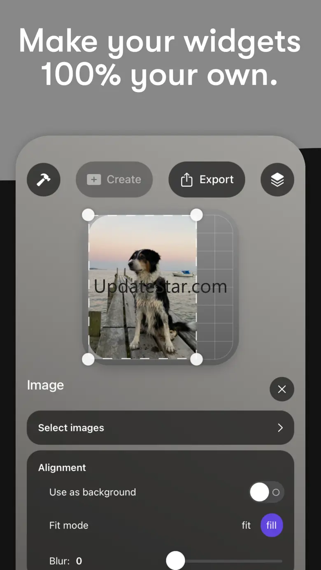This screenshot has height=570, width=321.
Task: Tap the share icon in Export
Action: click(x=186, y=180)
